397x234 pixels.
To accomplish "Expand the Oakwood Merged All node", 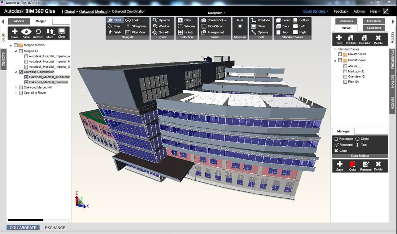I will [x=16, y=88].
